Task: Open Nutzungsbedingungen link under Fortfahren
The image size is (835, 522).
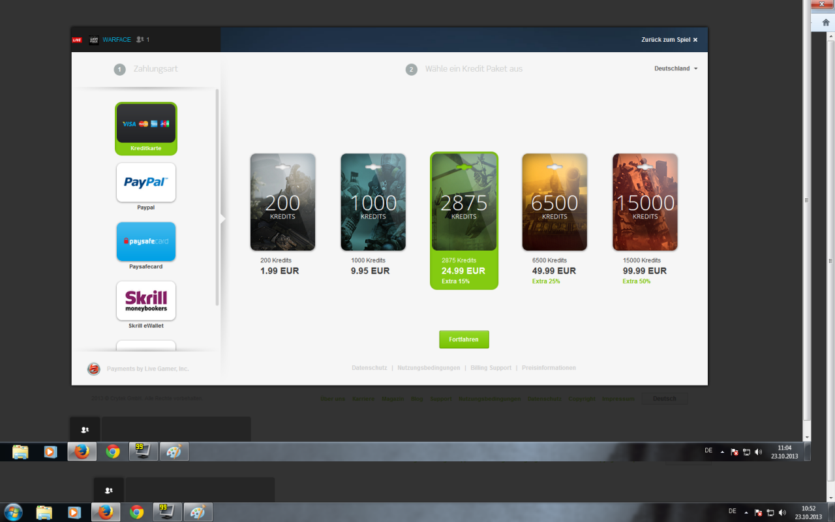Action: click(429, 368)
